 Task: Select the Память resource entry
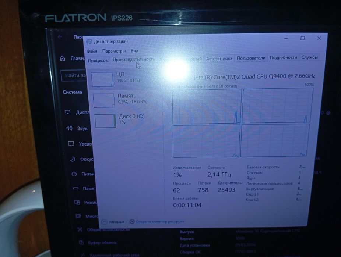126,100
